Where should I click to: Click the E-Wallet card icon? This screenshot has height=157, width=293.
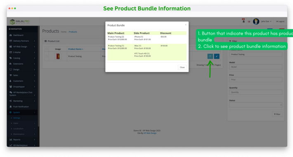point(11,52)
